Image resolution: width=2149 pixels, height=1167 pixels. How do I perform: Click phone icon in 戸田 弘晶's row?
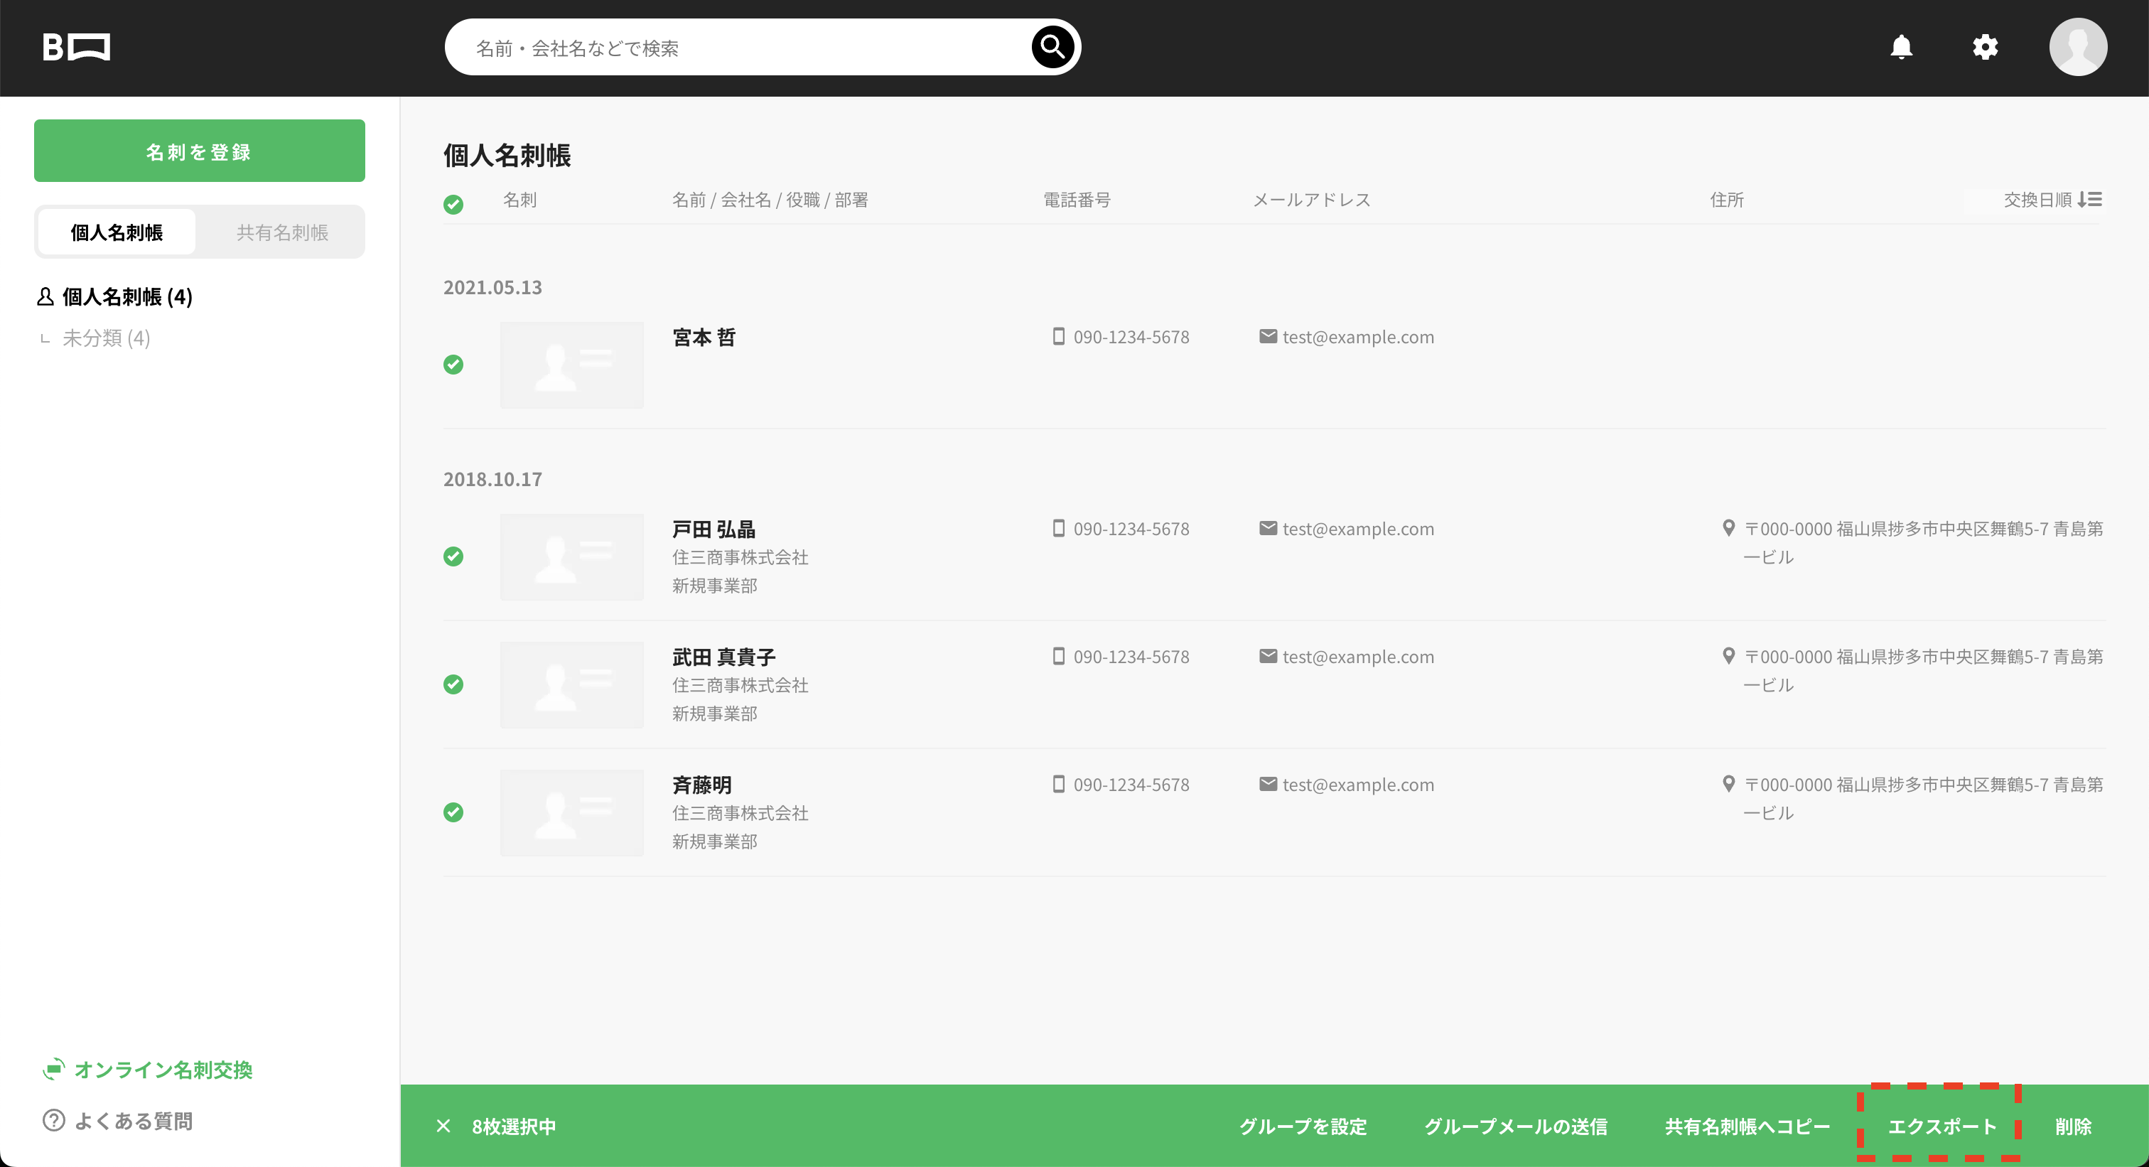[x=1059, y=528]
